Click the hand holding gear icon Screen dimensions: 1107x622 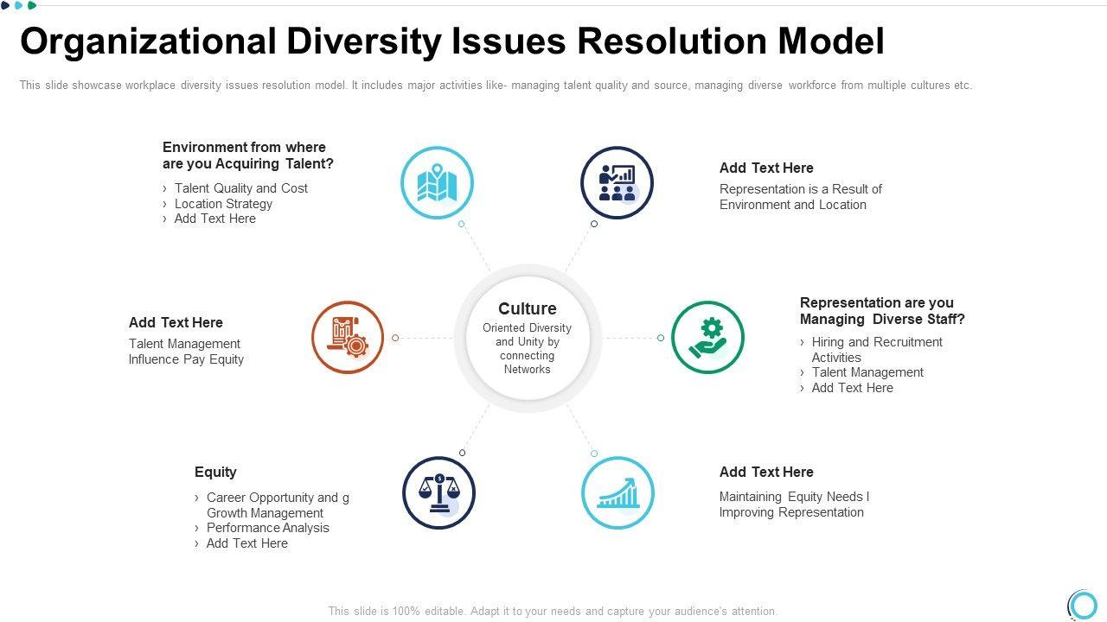click(x=707, y=338)
